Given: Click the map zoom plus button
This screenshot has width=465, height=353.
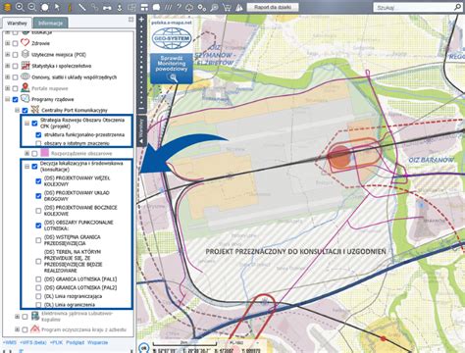Looking at the screenshot, I should (x=141, y=20).
